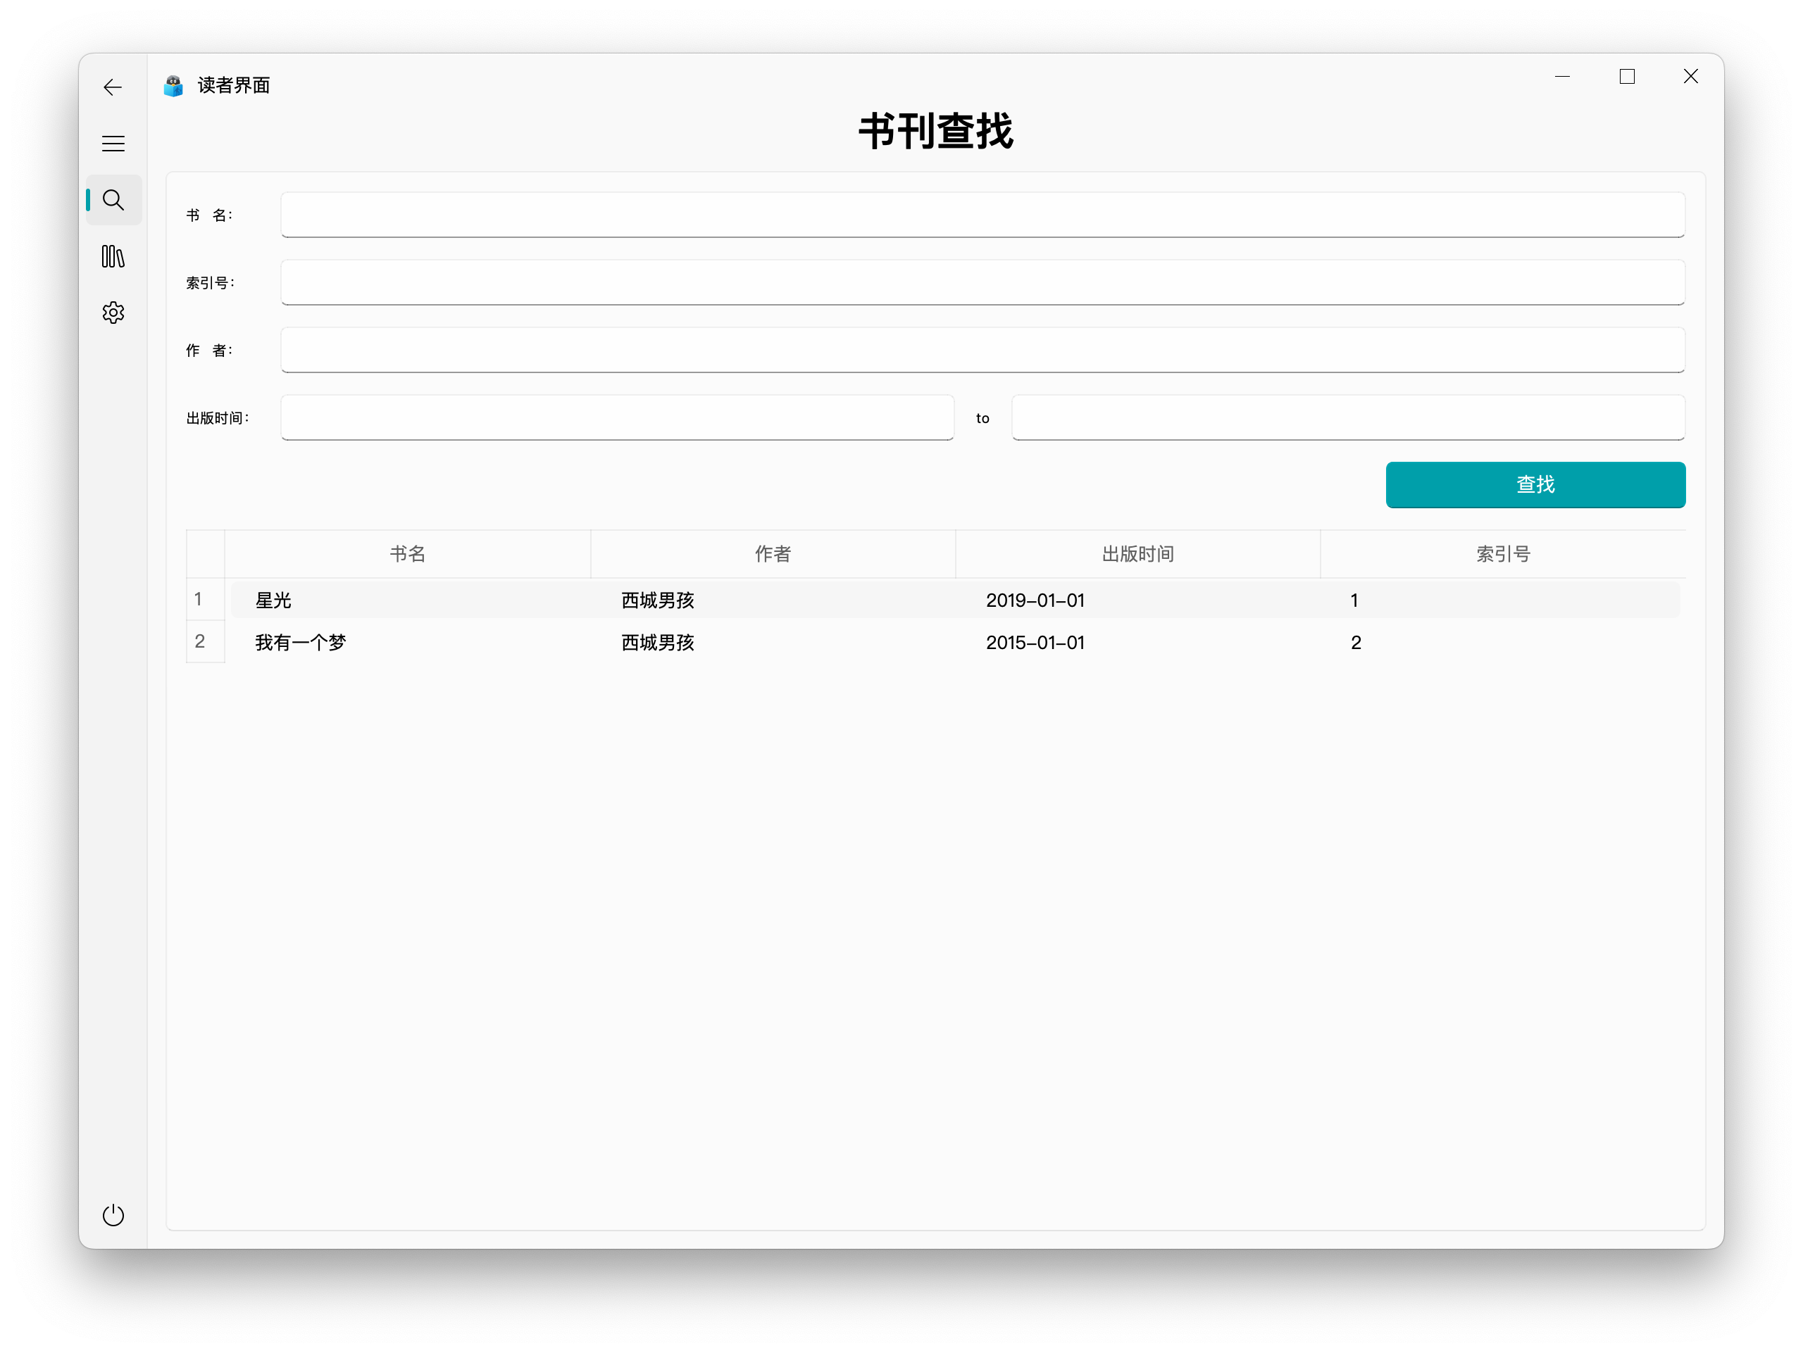1803x1353 pixels.
Task: Click the 作者 column header
Action: pos(772,554)
